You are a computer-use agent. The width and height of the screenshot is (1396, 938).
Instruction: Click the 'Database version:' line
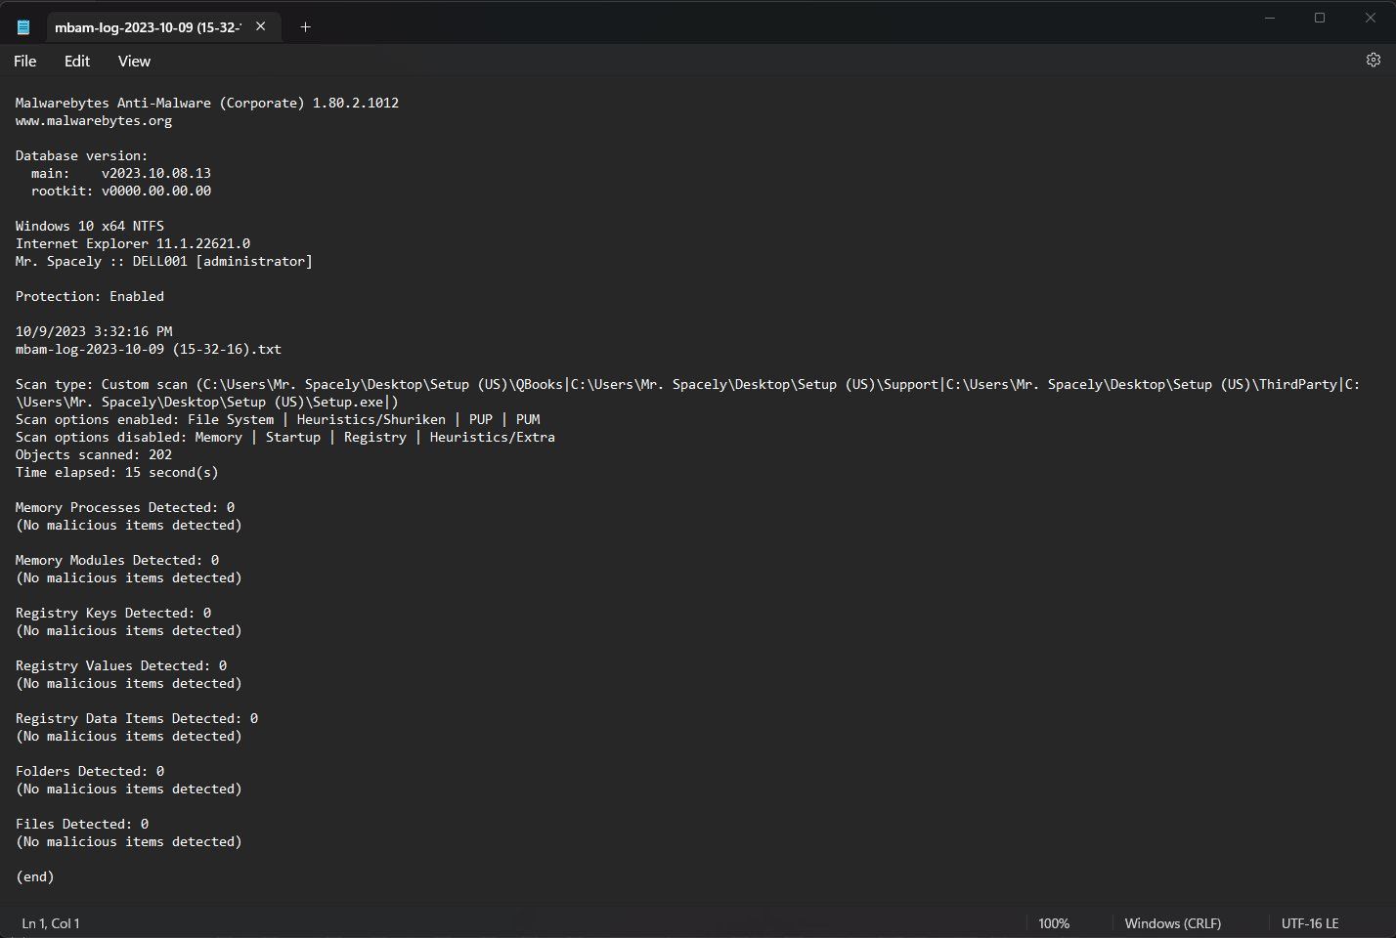click(82, 155)
